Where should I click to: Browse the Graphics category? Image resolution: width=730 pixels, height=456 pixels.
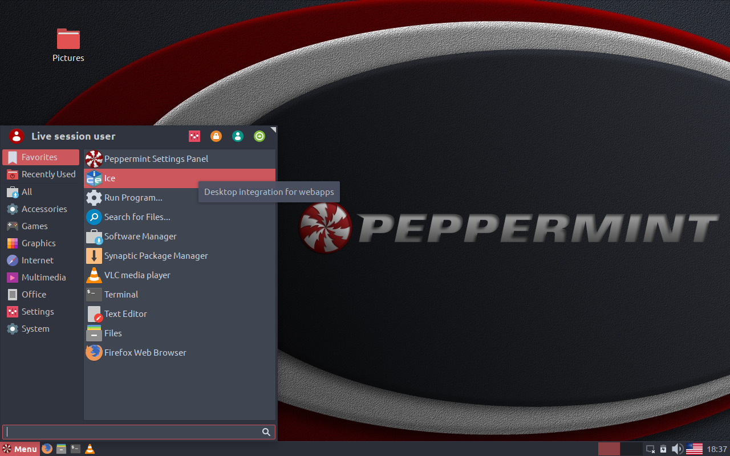tap(38, 243)
